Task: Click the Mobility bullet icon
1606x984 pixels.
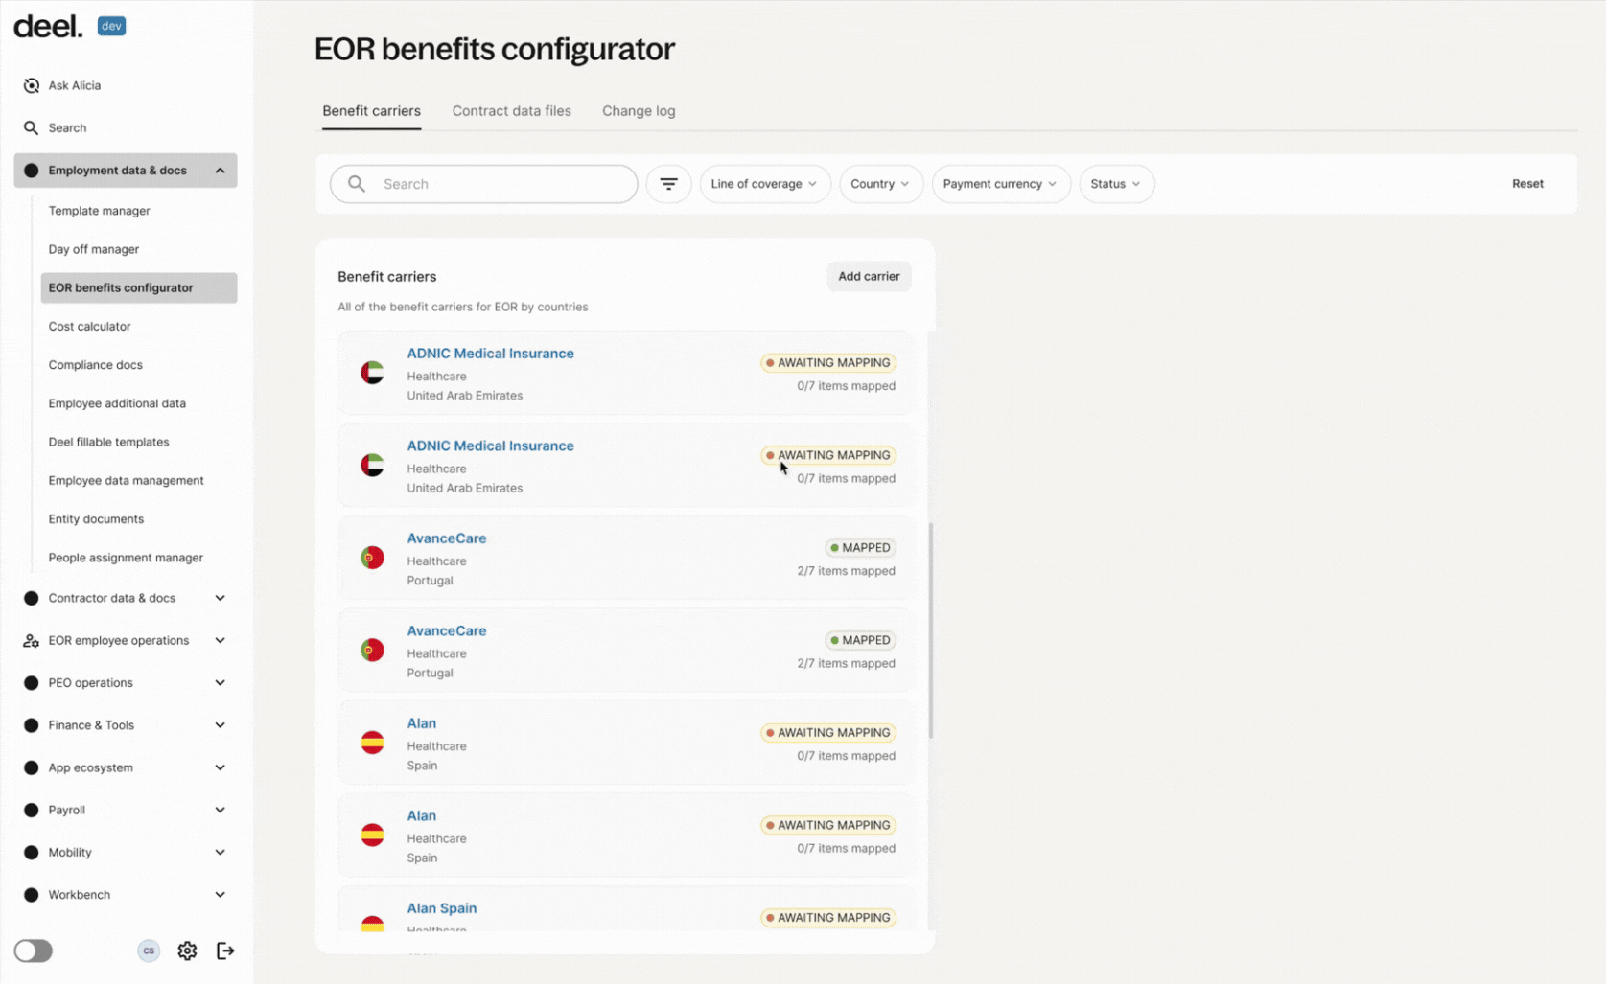Action: 31,852
